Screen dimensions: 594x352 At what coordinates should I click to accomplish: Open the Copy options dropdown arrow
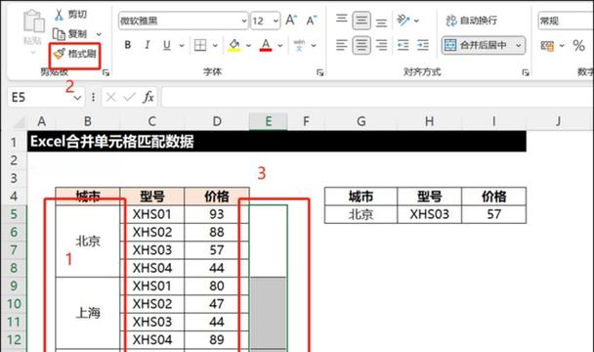99,34
